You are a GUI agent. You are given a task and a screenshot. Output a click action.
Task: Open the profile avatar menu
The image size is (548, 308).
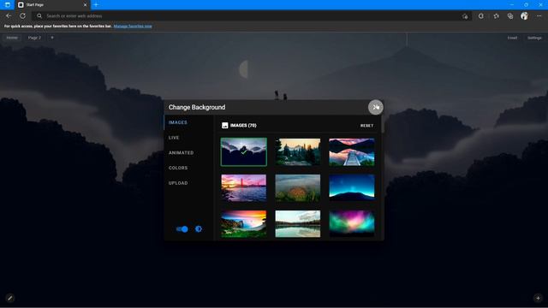[524, 15]
